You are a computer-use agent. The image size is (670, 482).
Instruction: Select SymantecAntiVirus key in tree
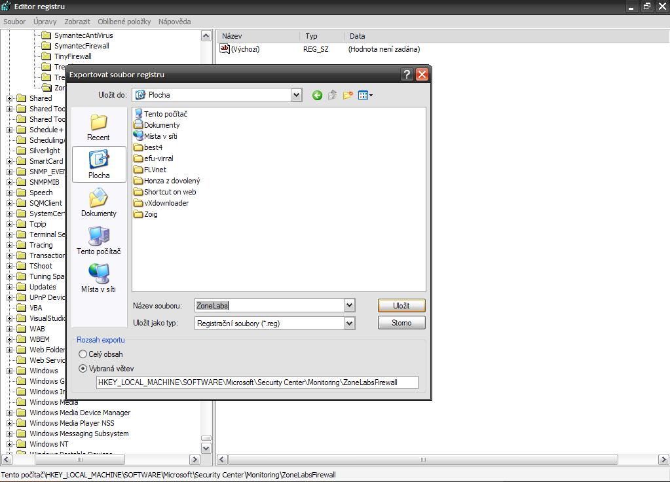(x=83, y=35)
